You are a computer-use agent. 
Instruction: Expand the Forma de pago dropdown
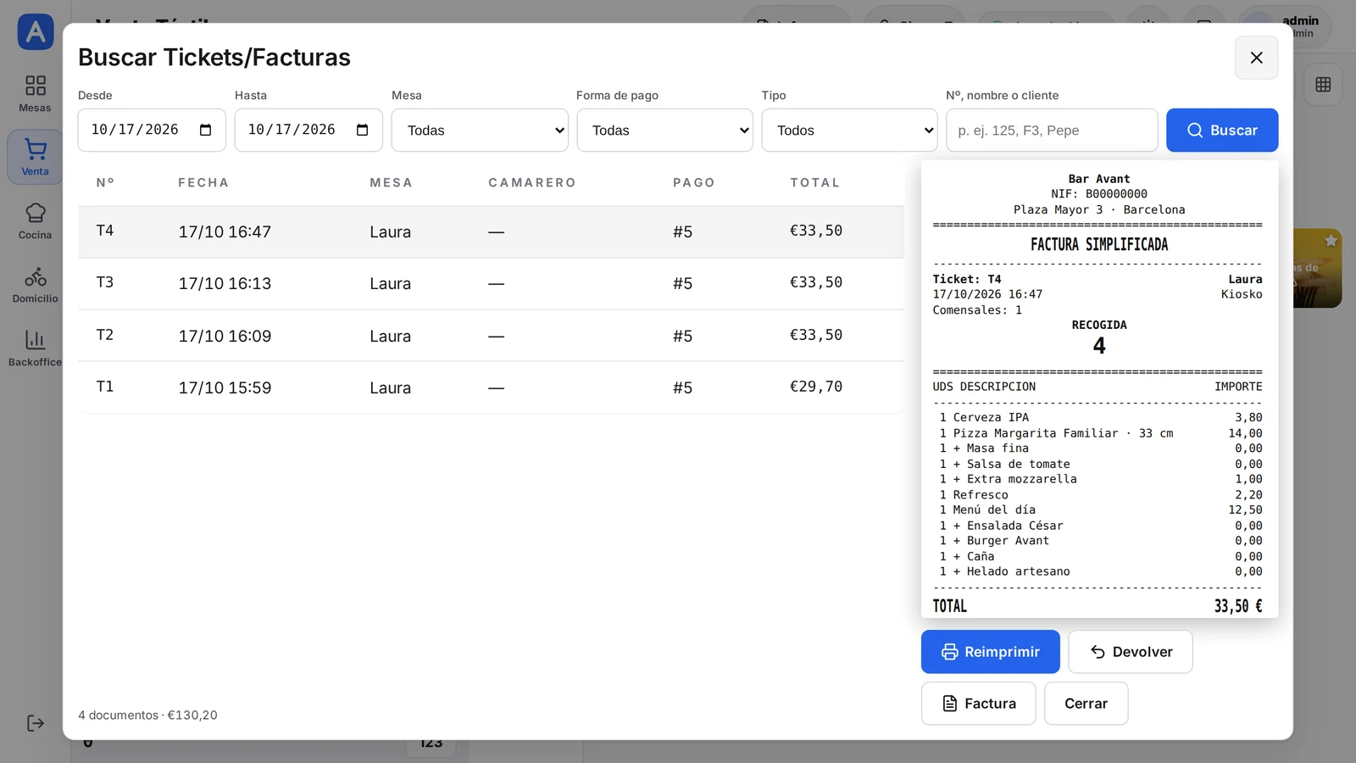pos(664,131)
